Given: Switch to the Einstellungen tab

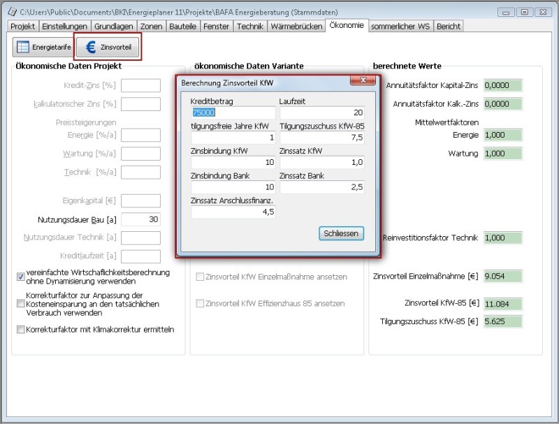Looking at the screenshot, I should 64,27.
